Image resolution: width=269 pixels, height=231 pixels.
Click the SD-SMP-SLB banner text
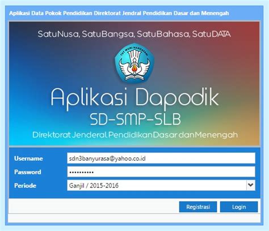click(135, 119)
